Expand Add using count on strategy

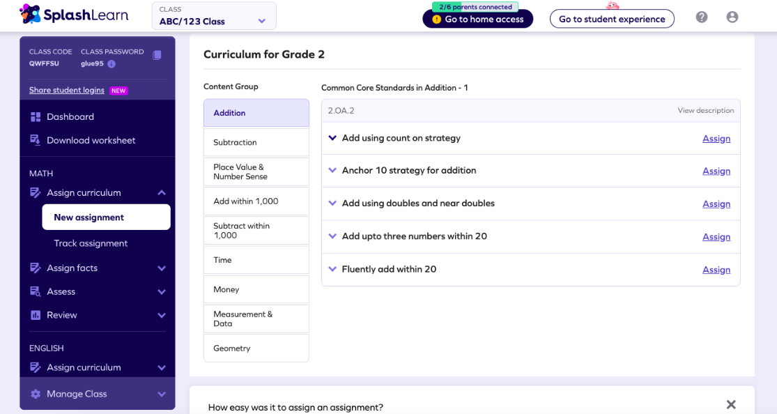[x=332, y=138]
